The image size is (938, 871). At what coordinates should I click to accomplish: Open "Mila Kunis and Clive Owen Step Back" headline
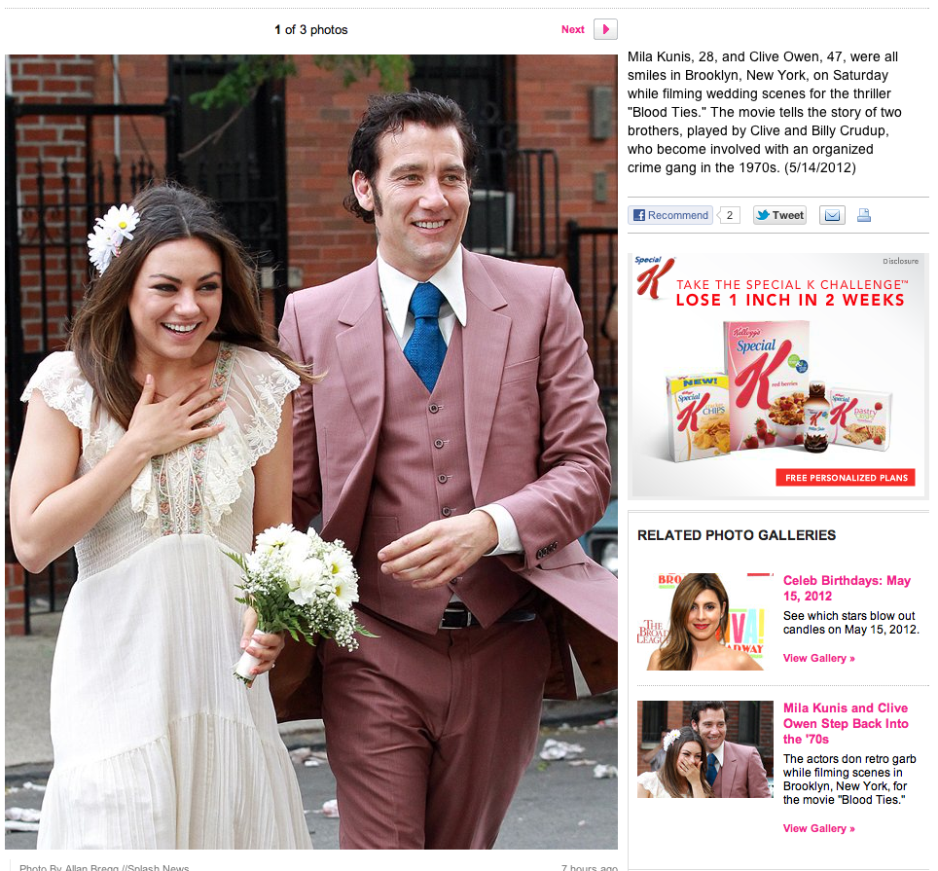click(x=845, y=723)
